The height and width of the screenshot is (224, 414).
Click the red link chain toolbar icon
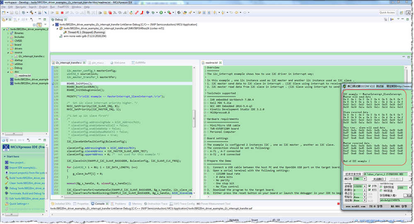coord(137,12)
